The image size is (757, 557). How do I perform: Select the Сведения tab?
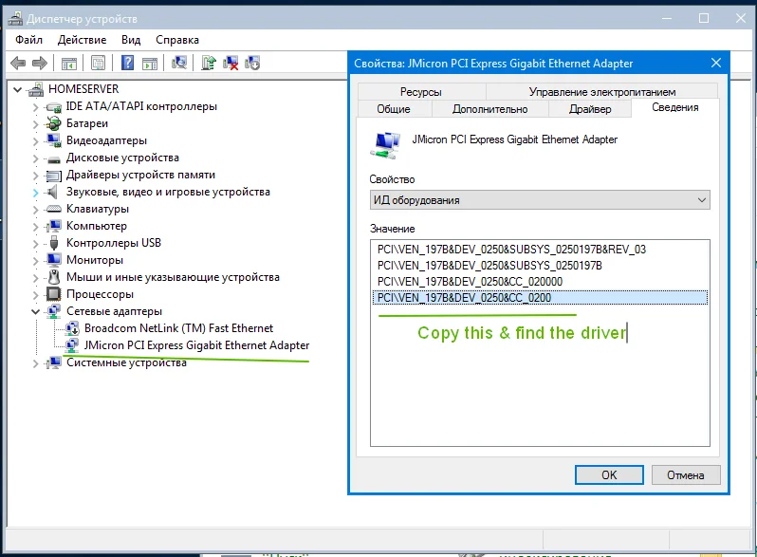tap(674, 107)
